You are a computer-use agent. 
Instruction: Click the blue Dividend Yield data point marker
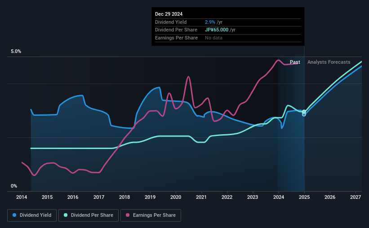(304, 114)
